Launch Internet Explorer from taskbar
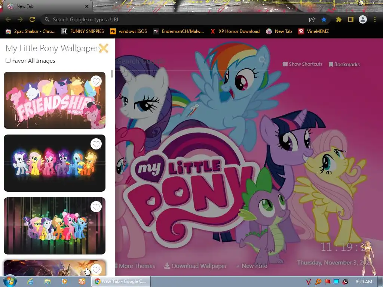The image size is (383, 287). [x=30, y=281]
